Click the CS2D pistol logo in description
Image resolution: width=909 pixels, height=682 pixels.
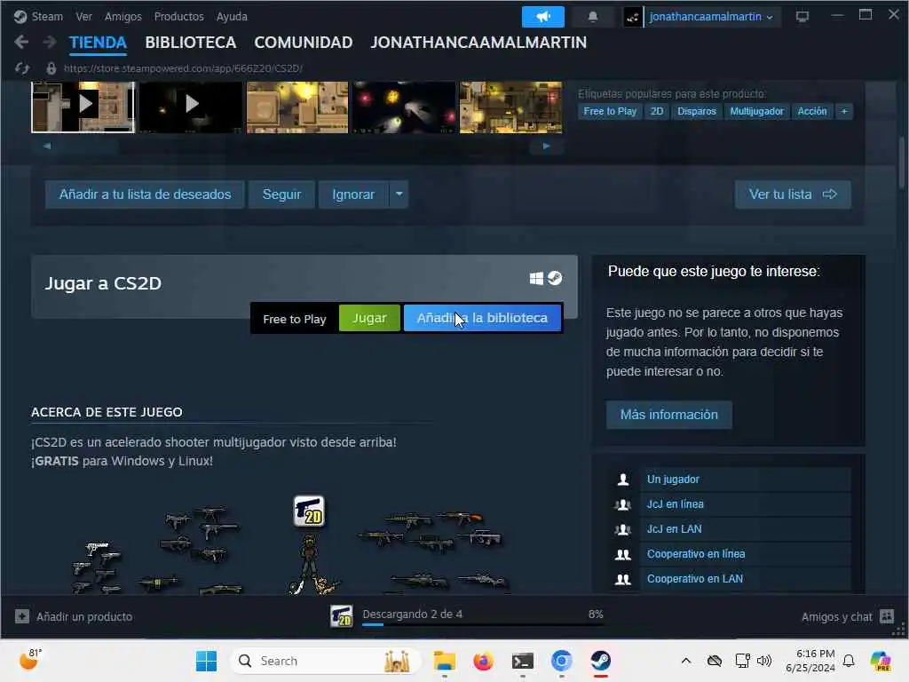pos(309,511)
